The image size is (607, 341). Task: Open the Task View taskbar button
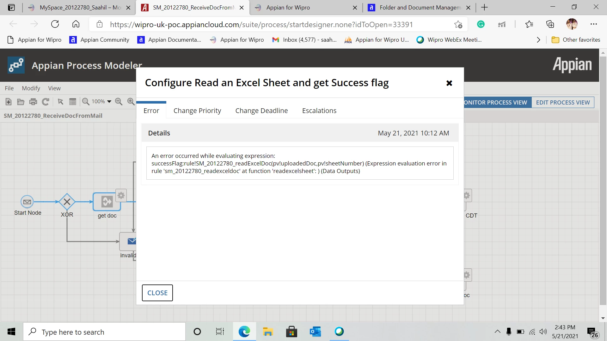pos(220,332)
